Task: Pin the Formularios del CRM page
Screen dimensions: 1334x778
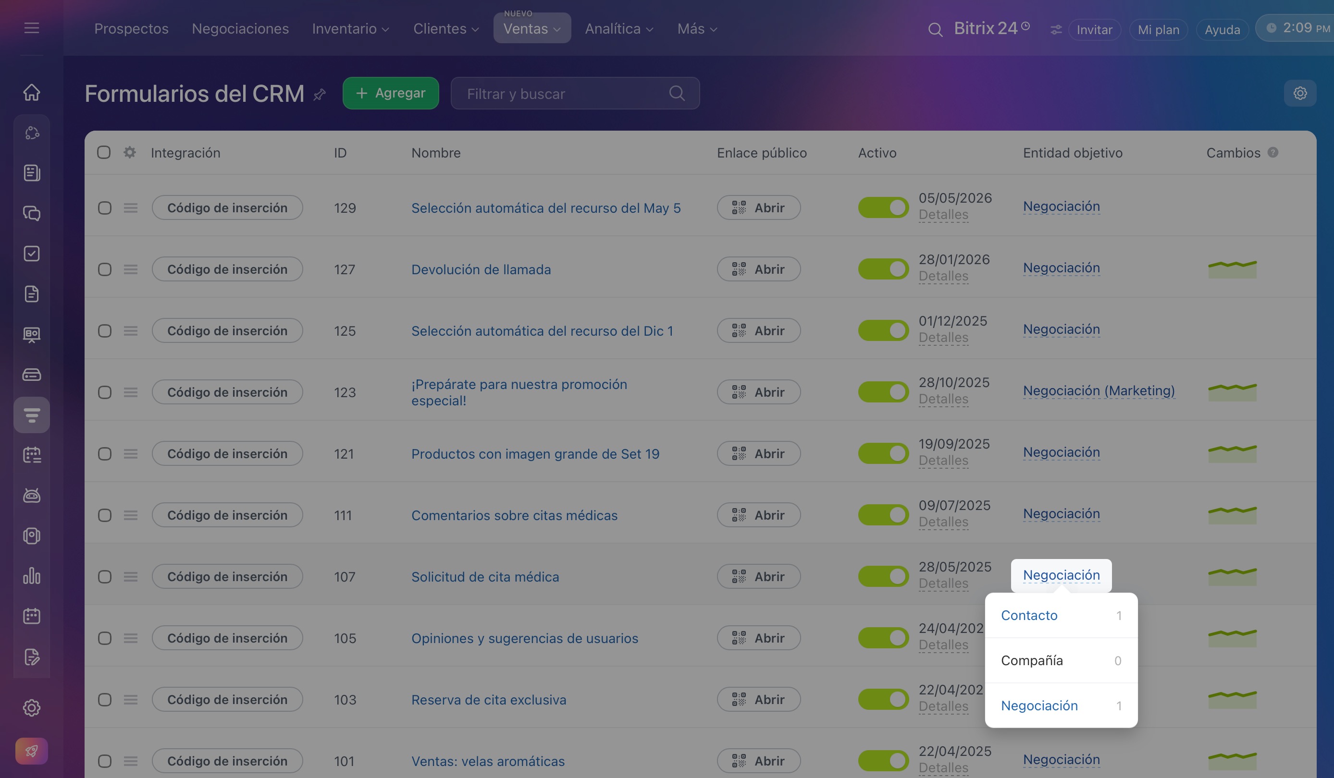Action: (319, 95)
